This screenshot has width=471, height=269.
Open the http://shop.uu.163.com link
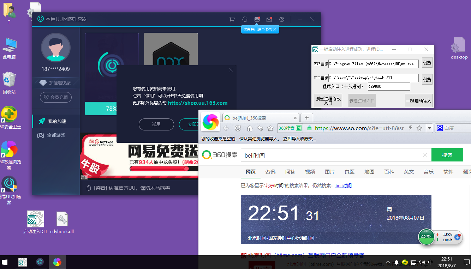click(x=198, y=103)
